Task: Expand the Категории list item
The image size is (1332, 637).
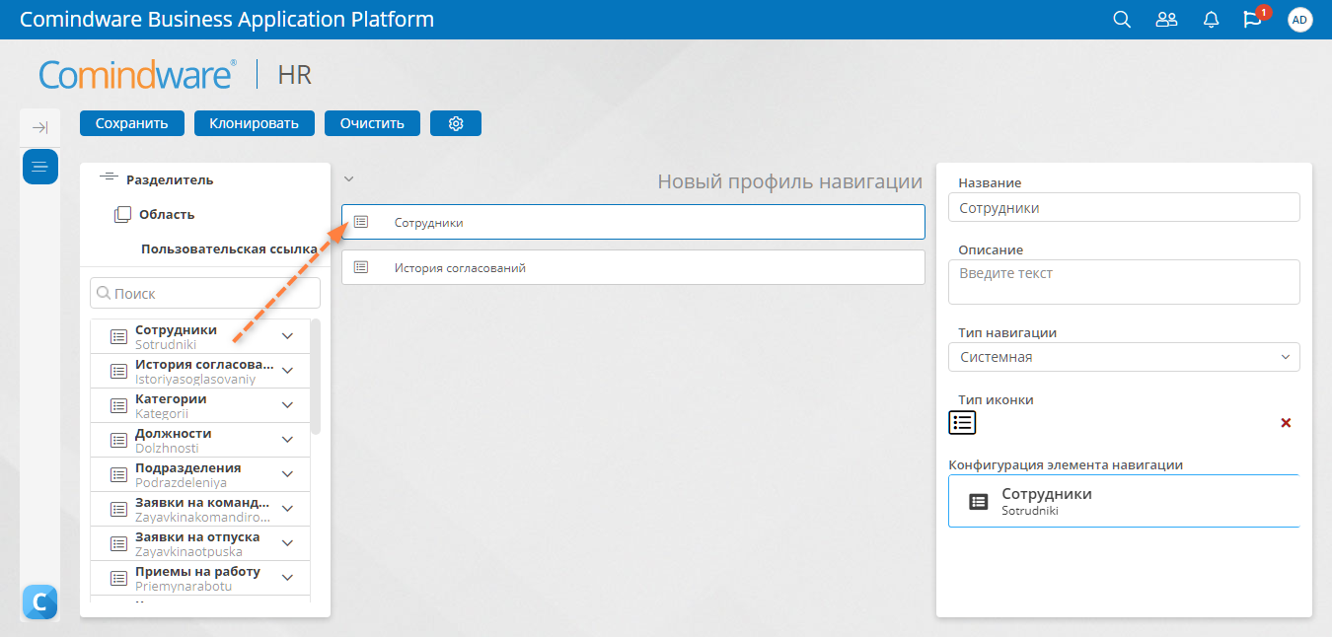Action: coord(288,405)
